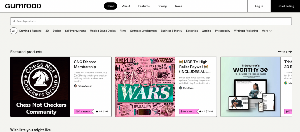Filter by Music & Sound Design category
The width and height of the screenshot is (300, 132).
point(103,31)
